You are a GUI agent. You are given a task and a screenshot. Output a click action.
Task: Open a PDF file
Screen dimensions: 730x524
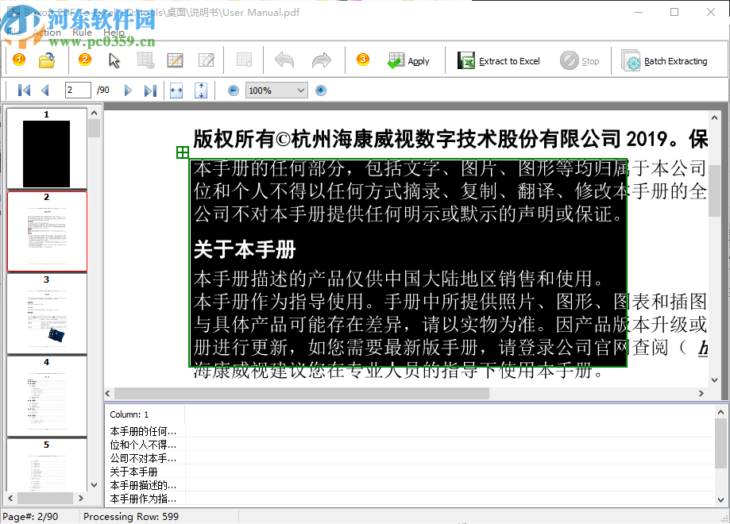[45, 60]
